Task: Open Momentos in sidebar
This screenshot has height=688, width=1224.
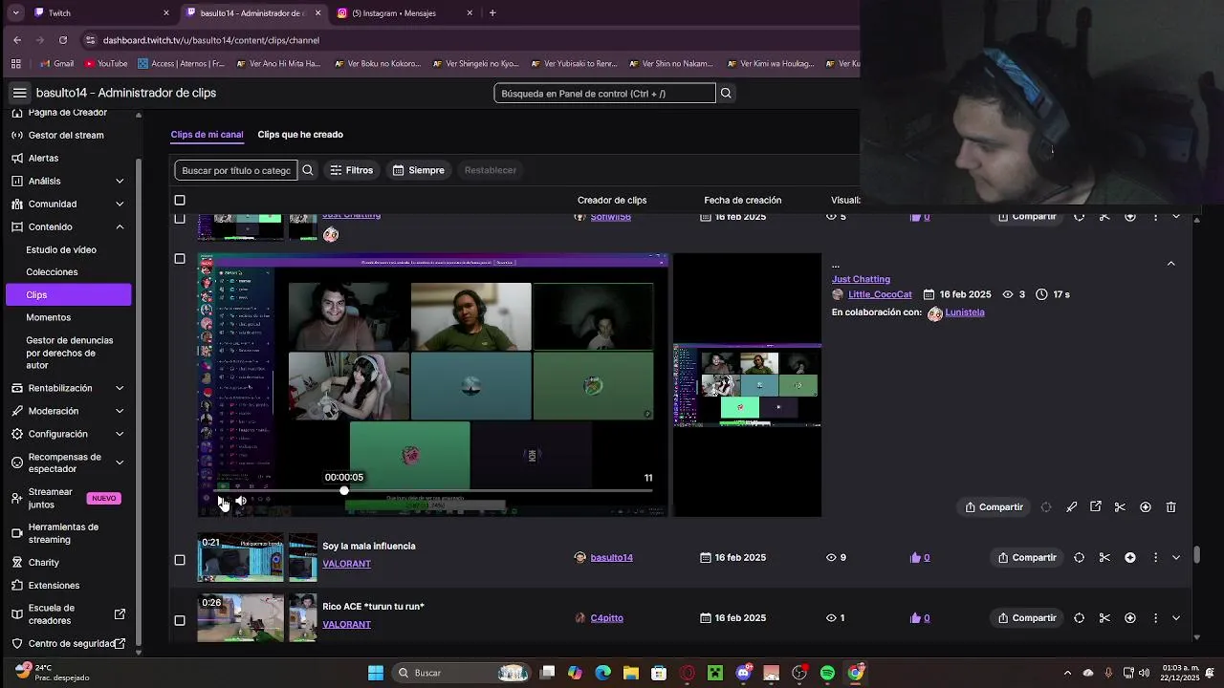Action: point(48,317)
